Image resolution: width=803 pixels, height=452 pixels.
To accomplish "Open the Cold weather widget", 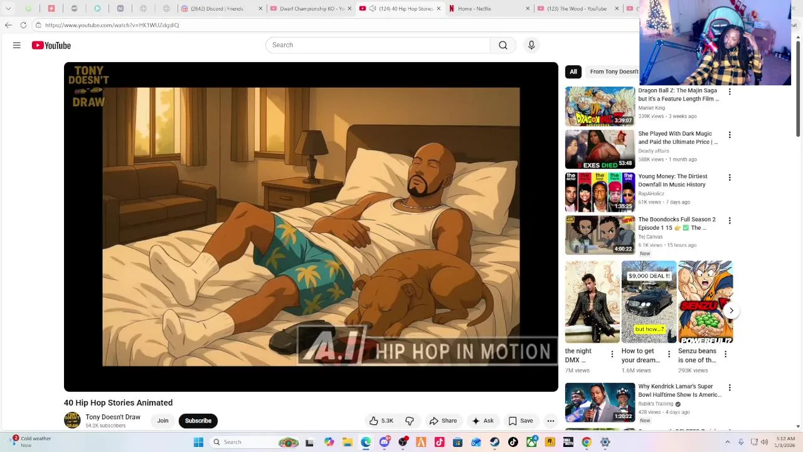I will [x=31, y=442].
